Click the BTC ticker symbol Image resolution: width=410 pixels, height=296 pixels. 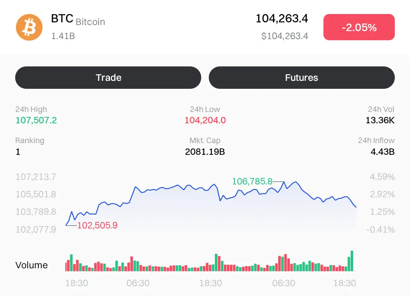click(x=62, y=19)
